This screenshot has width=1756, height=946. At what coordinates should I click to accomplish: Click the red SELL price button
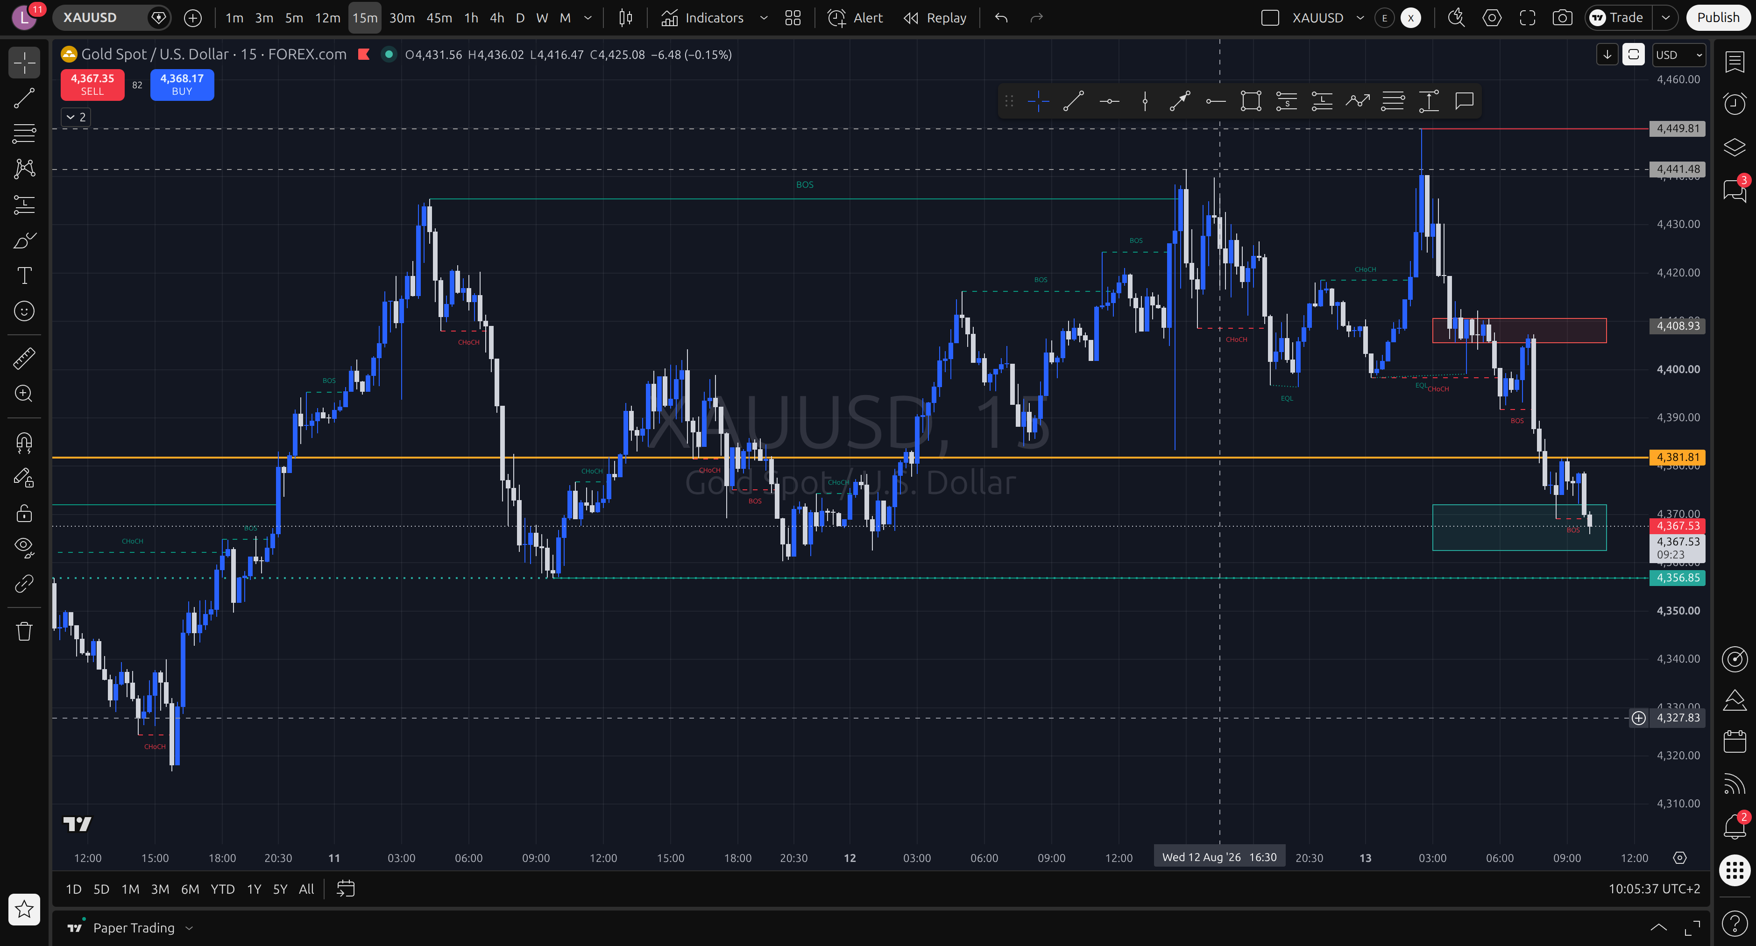pyautogui.click(x=93, y=85)
